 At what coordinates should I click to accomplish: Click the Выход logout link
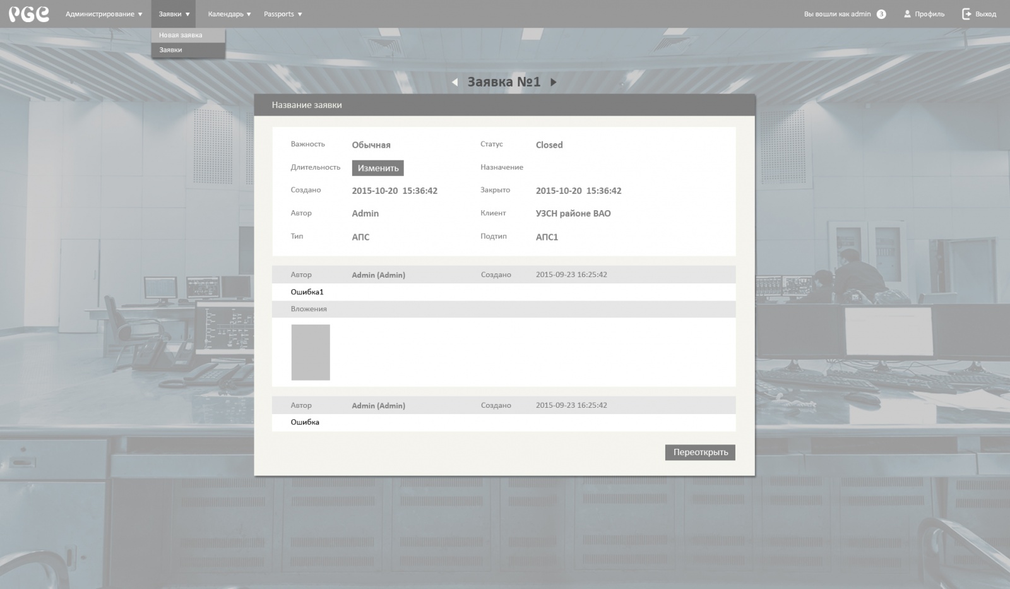point(985,14)
